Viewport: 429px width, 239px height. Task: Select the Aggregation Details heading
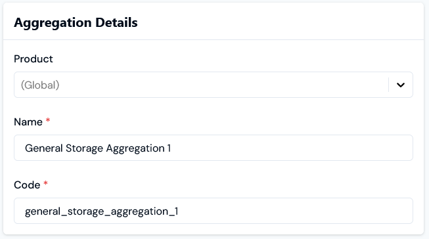[76, 22]
